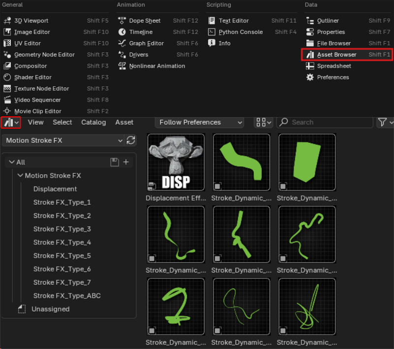The width and height of the screenshot is (394, 349).
Task: Click the Preferences gear icon
Action: (x=310, y=77)
